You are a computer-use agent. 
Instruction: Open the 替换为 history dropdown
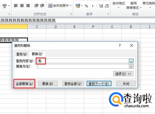pos(131,66)
